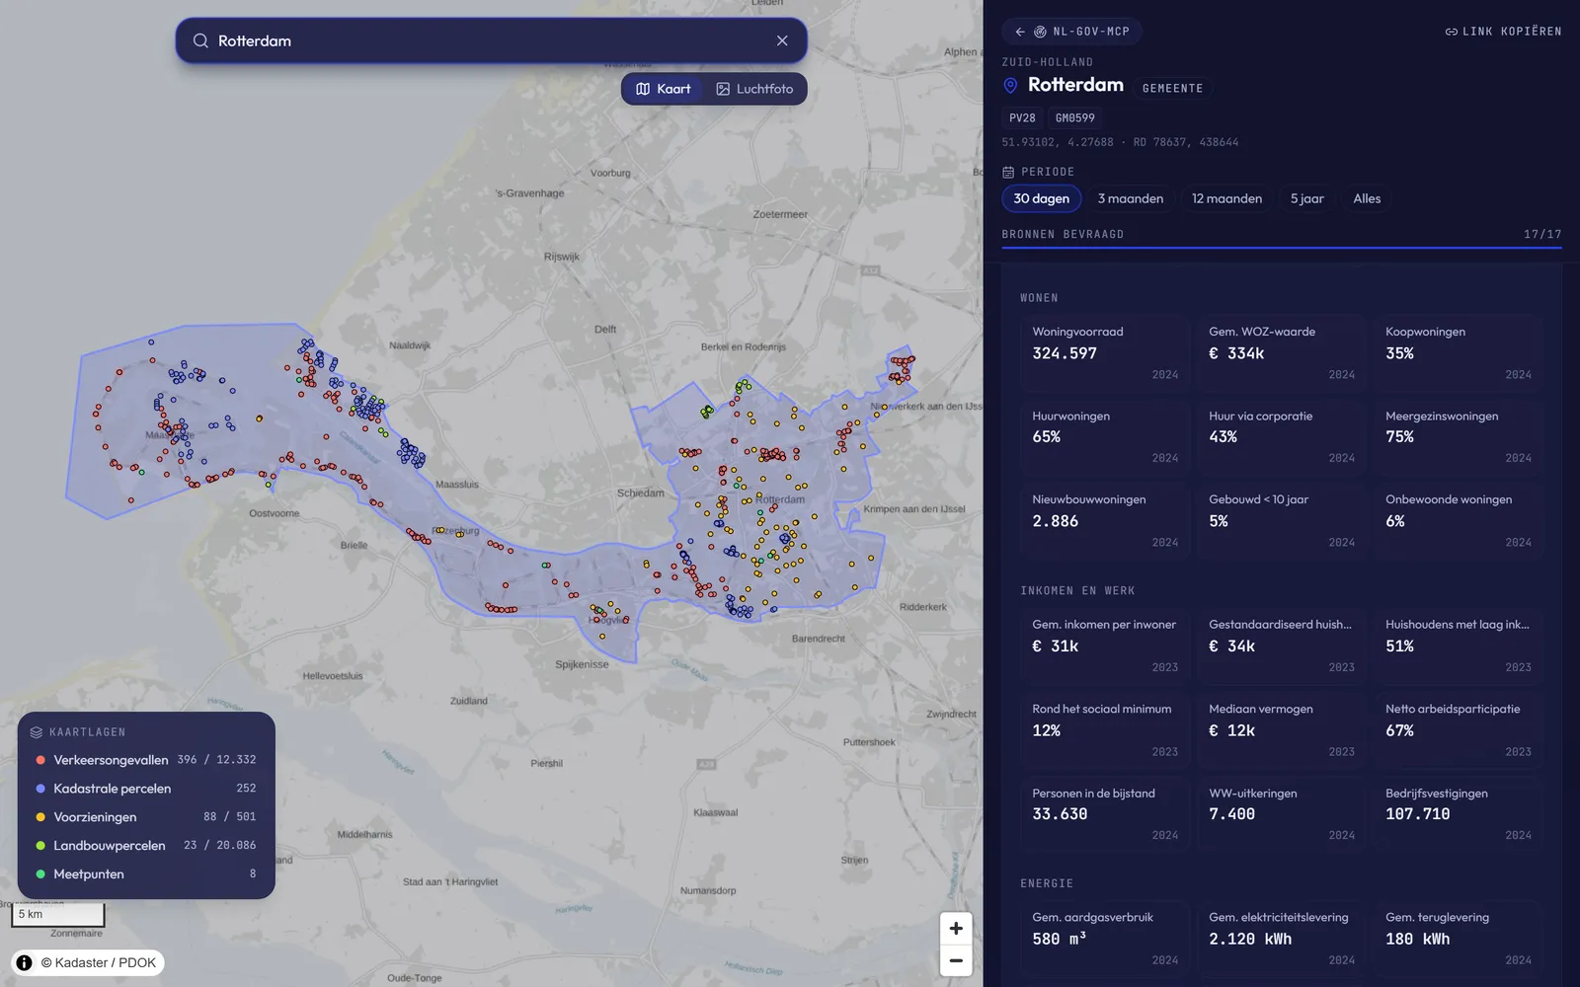Screen dimensions: 1580x987
Task: Click the GEMEENTE badge
Action: [1172, 88]
